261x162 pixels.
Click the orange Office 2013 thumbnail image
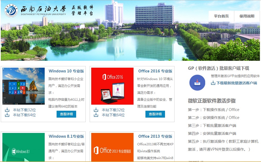click(x=112, y=147)
